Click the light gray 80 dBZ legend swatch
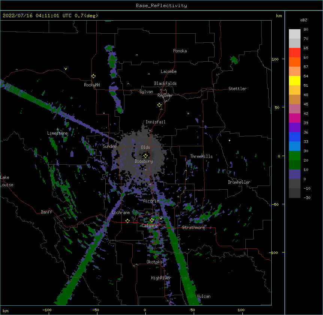Viewport: 323px width, 315px height. click(295, 34)
